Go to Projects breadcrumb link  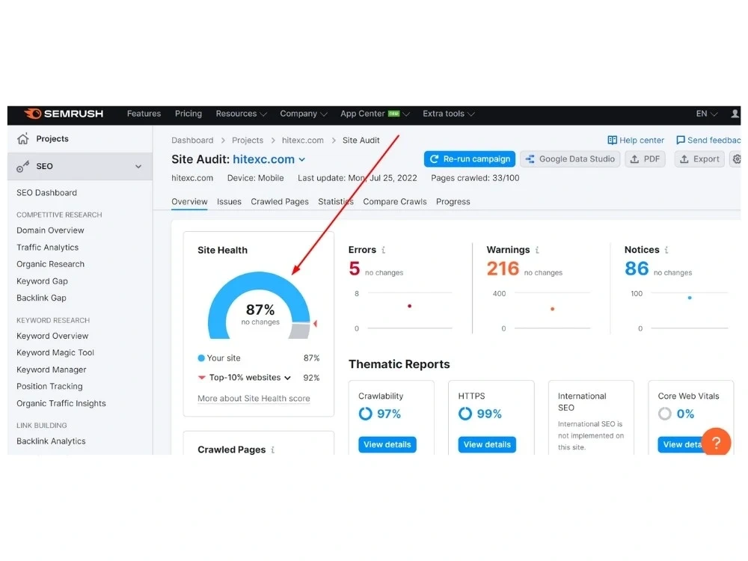tap(248, 141)
